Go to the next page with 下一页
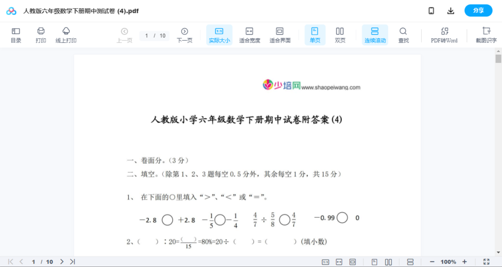The image size is (502, 267). click(184, 35)
